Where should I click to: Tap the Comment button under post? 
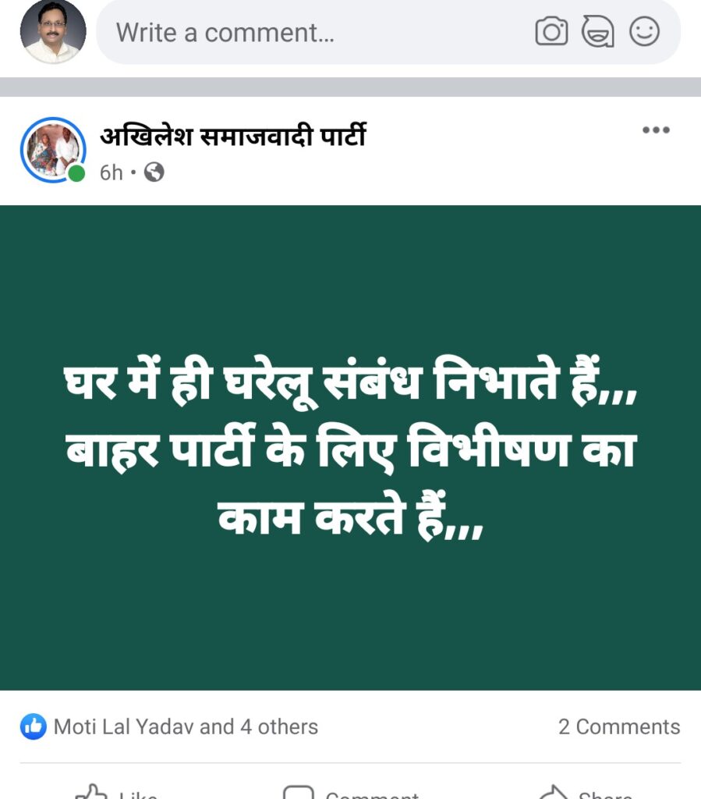point(351,793)
